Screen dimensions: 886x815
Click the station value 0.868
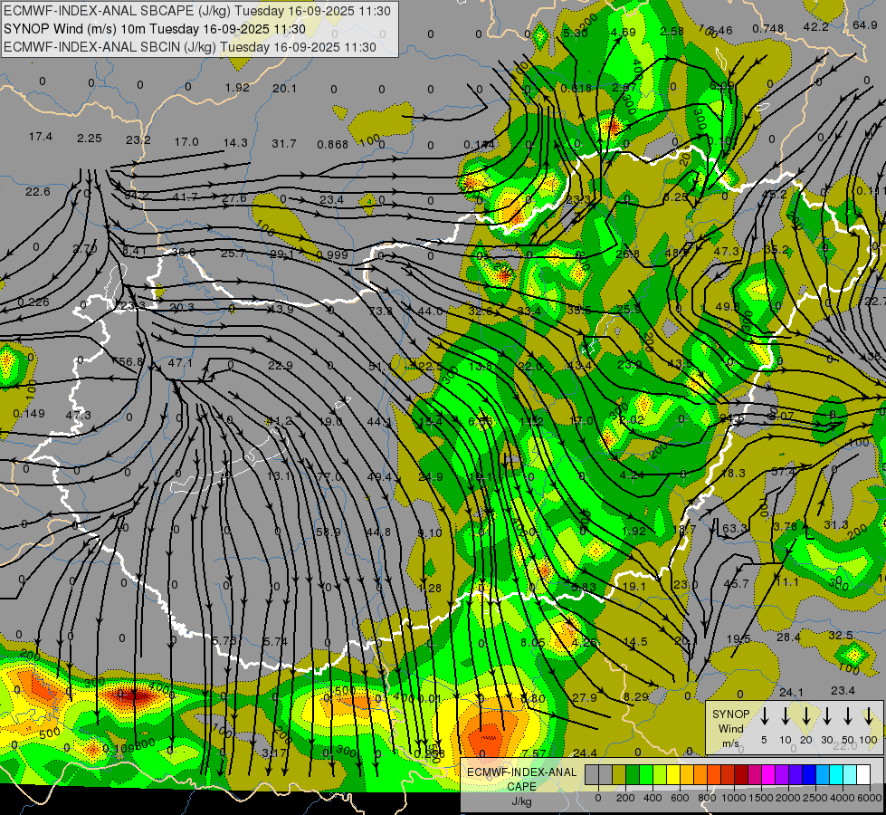coord(332,145)
